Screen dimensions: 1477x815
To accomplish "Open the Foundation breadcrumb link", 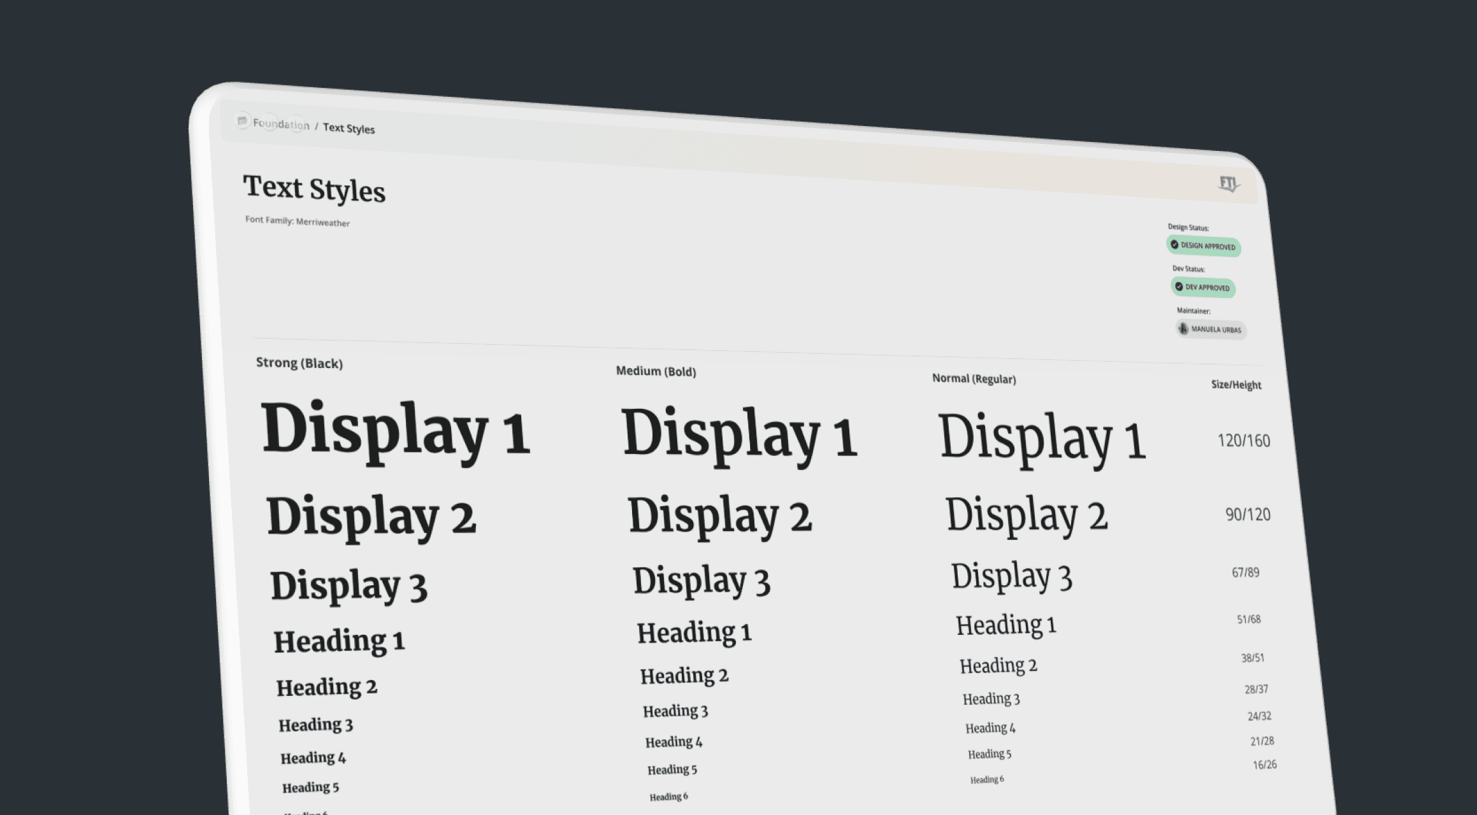I will (280, 124).
